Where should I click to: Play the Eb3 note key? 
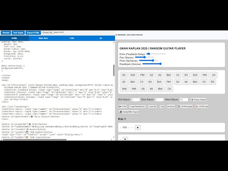pyautogui.click(x=195, y=75)
